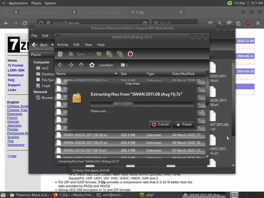Open the LZMA SDK link
264x198 pixels.
[x=16, y=70]
